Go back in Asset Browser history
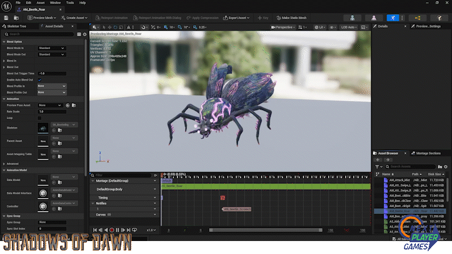 (x=377, y=160)
